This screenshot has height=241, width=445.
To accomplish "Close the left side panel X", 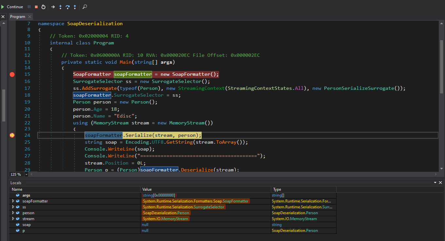I will 3,17.
